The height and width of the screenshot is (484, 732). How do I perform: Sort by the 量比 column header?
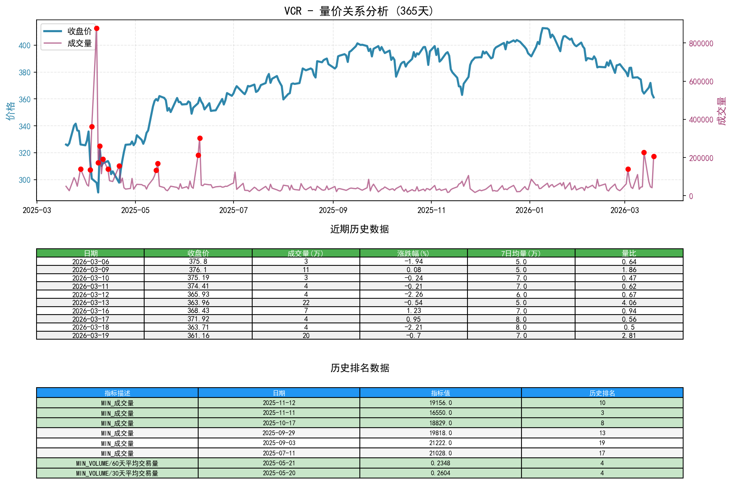(x=629, y=252)
